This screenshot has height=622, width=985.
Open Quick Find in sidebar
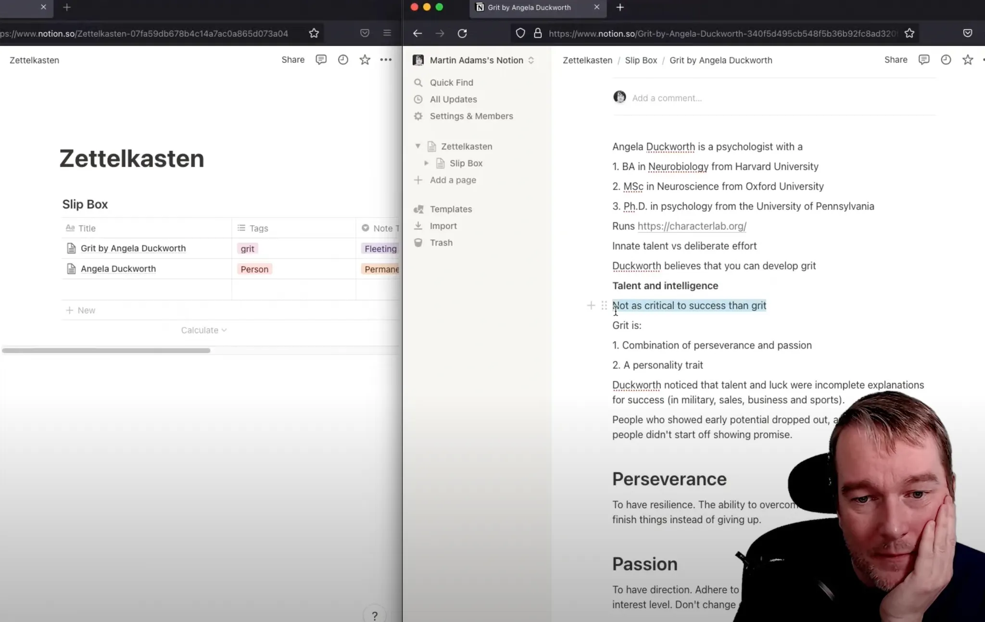451,82
